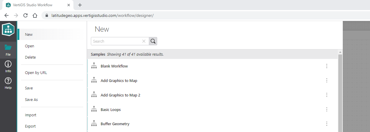This screenshot has width=370, height=132.
Task: Select Save As in the file menu
Action: pos(31,100)
